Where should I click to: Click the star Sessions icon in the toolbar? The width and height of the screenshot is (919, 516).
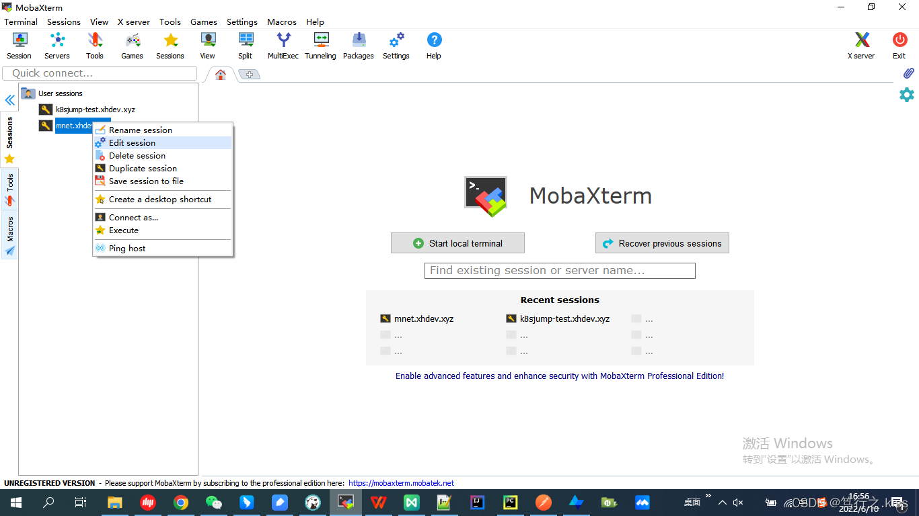(170, 46)
